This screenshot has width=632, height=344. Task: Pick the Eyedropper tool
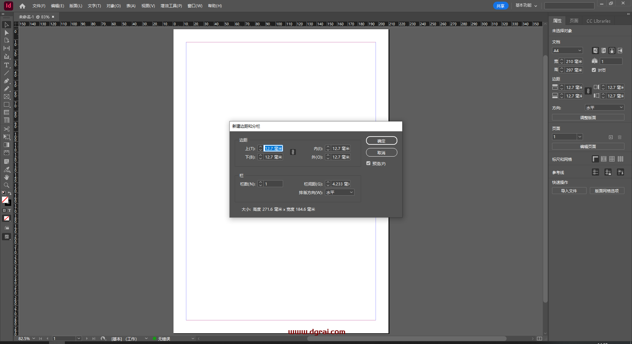pyautogui.click(x=6, y=169)
